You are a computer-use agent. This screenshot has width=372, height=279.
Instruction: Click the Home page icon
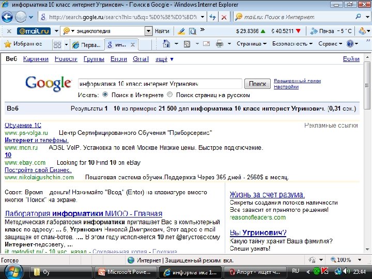point(166,43)
